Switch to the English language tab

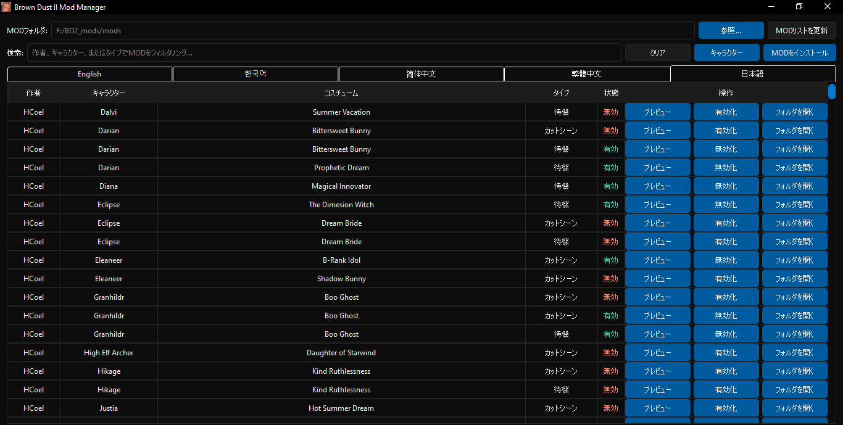pos(89,74)
